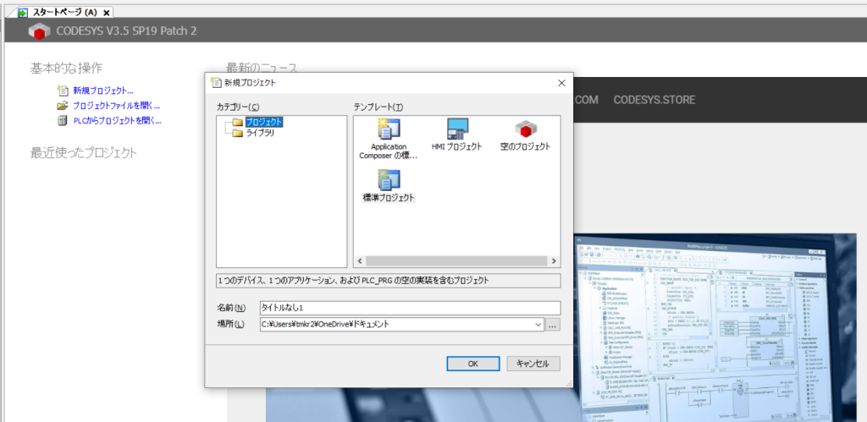Screen dimensions: 867x422
Task: Close the スタートページ tab with its X
Action: click(107, 12)
